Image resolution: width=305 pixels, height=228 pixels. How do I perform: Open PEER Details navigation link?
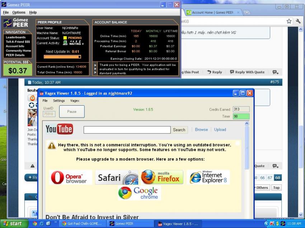[x=15, y=55]
